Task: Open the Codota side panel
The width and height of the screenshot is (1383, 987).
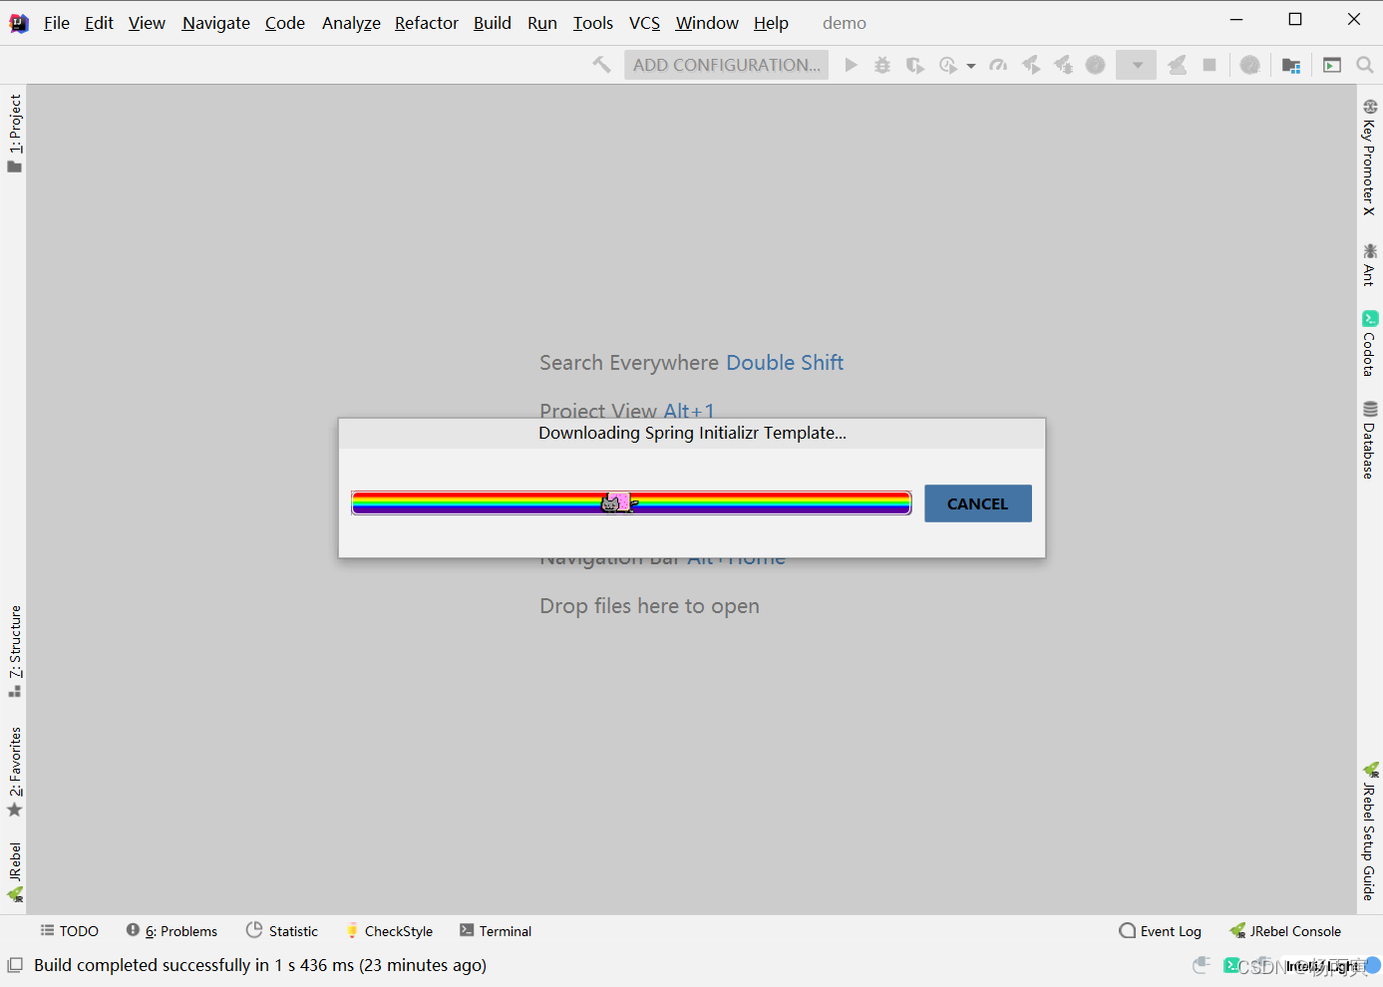Action: (x=1370, y=344)
